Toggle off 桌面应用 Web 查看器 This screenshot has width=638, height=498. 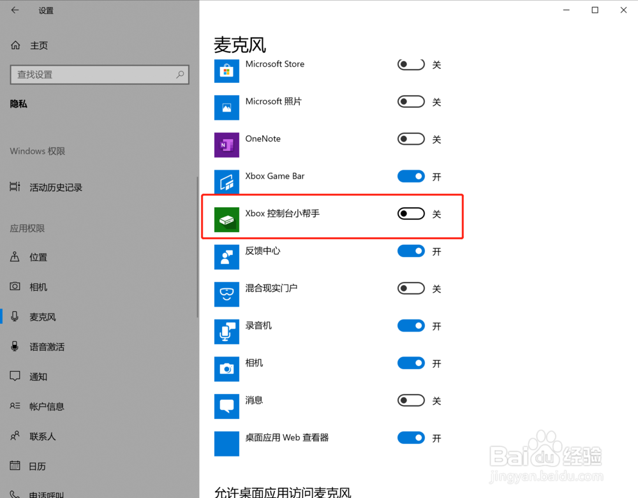pyautogui.click(x=410, y=437)
